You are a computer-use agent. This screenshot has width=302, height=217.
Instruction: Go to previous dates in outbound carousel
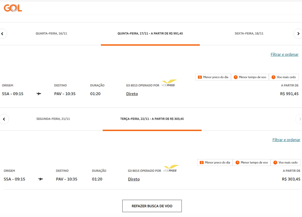(x=3, y=34)
